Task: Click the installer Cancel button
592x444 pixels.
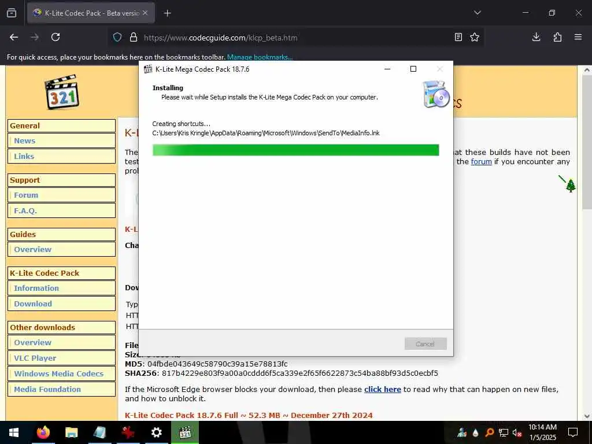Action: click(425, 343)
